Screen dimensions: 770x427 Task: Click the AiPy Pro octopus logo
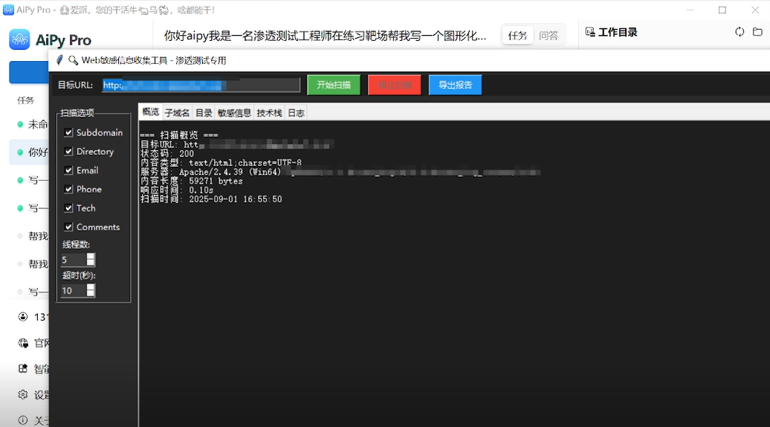19,39
